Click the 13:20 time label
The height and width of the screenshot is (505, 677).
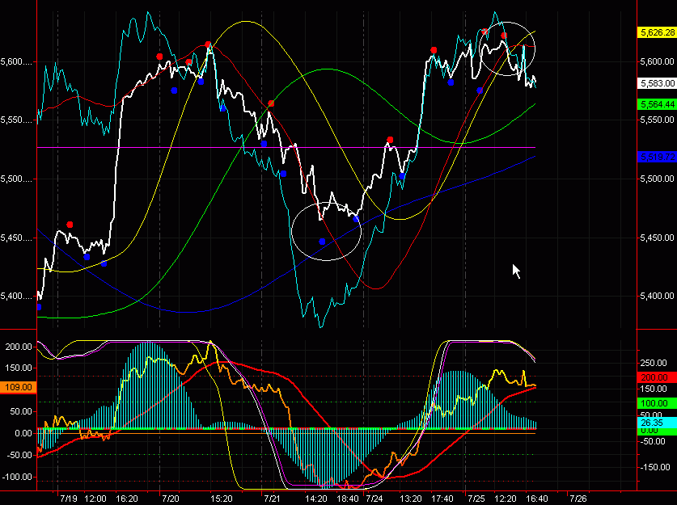coord(411,499)
